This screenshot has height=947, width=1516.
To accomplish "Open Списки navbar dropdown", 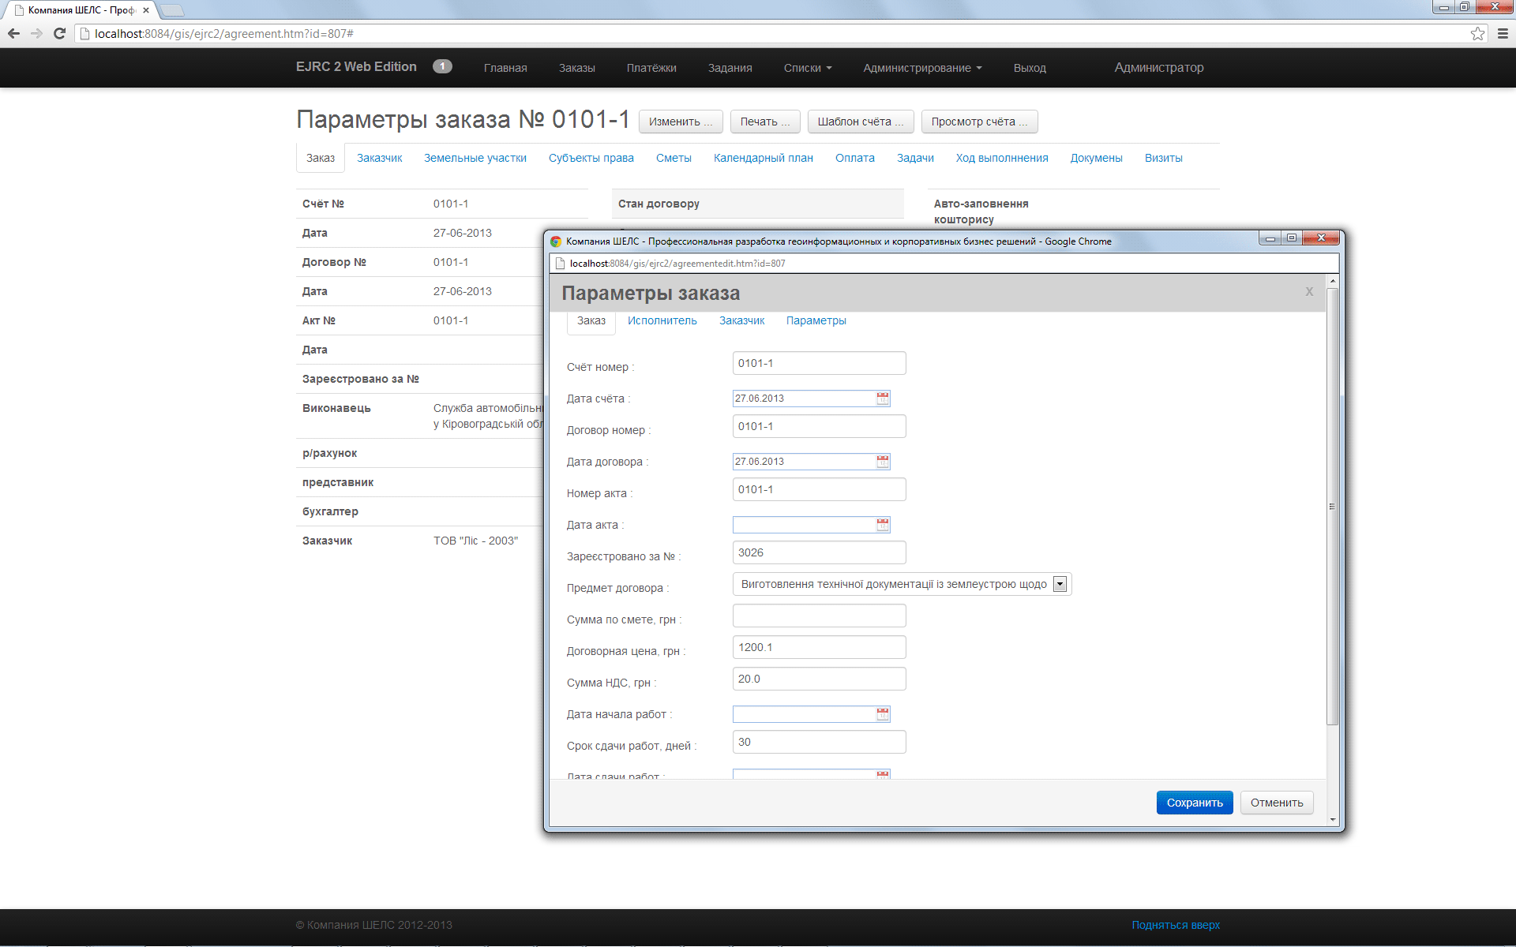I will [807, 68].
